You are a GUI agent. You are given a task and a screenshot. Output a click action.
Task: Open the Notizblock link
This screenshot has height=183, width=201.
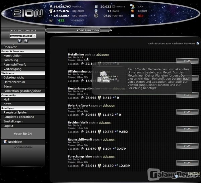15,142
